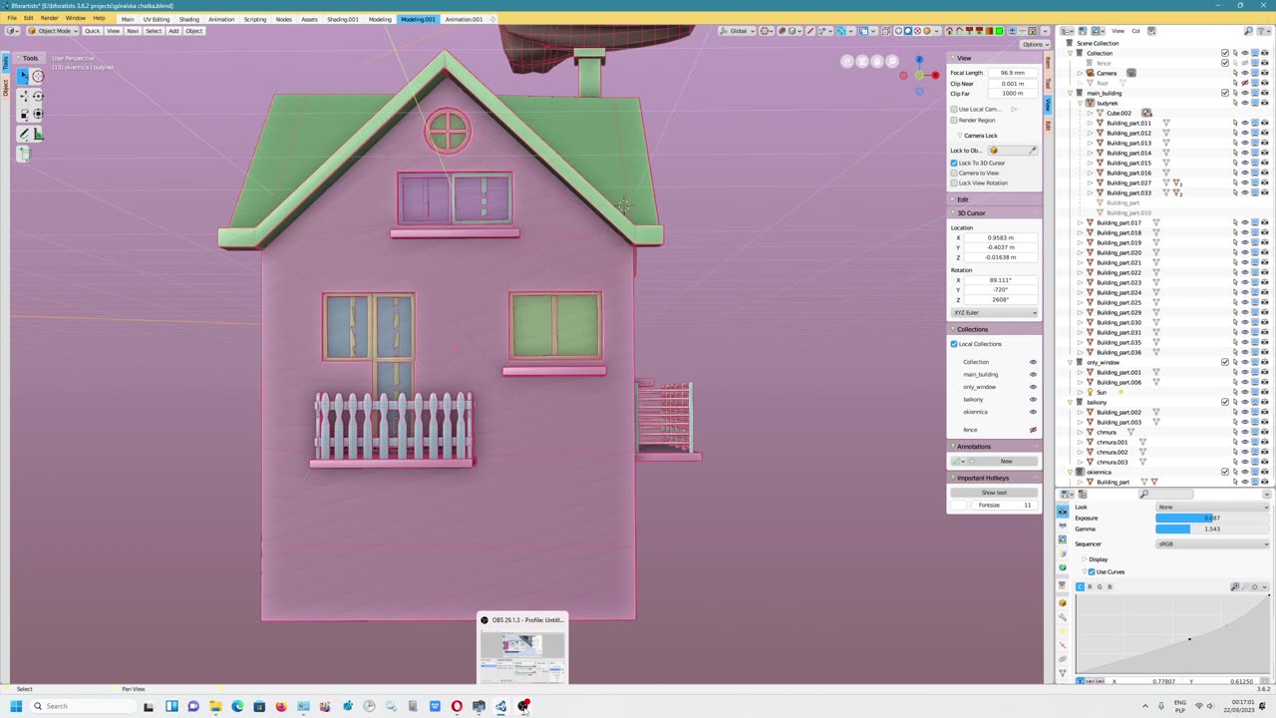Expand Building_part.017 in the outliner
This screenshot has width=1276, height=718.
[x=1080, y=222]
